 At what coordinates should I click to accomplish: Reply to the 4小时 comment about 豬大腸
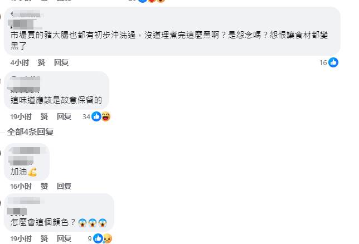[61, 62]
